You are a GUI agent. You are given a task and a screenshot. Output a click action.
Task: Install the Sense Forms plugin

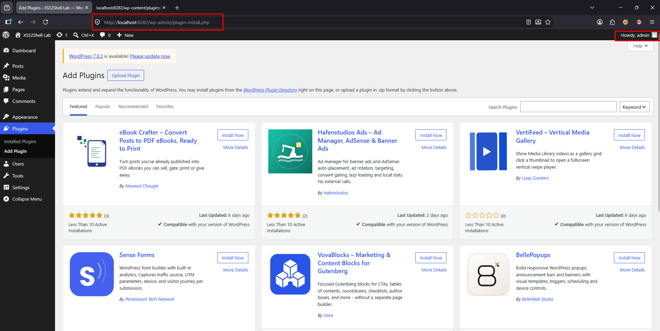pos(233,258)
